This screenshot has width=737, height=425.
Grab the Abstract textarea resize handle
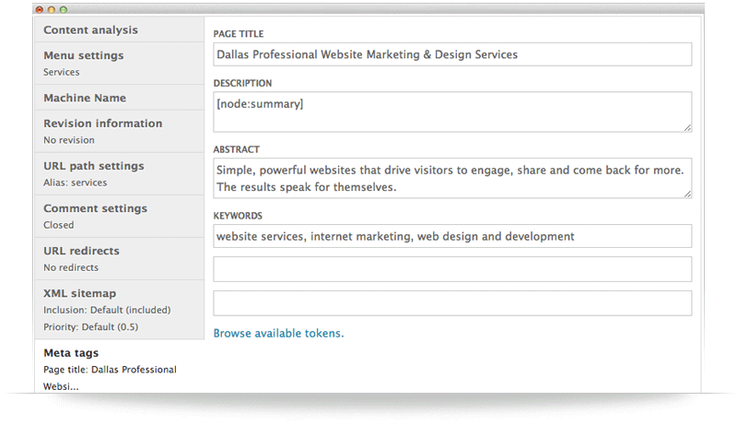(687, 195)
